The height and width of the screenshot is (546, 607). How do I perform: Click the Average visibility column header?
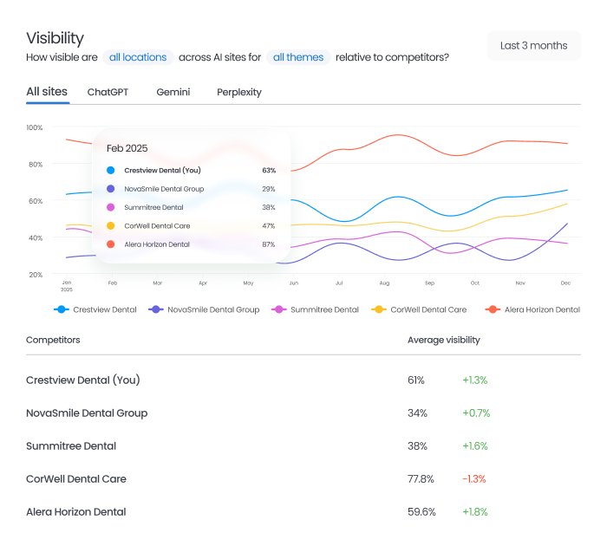coord(444,340)
